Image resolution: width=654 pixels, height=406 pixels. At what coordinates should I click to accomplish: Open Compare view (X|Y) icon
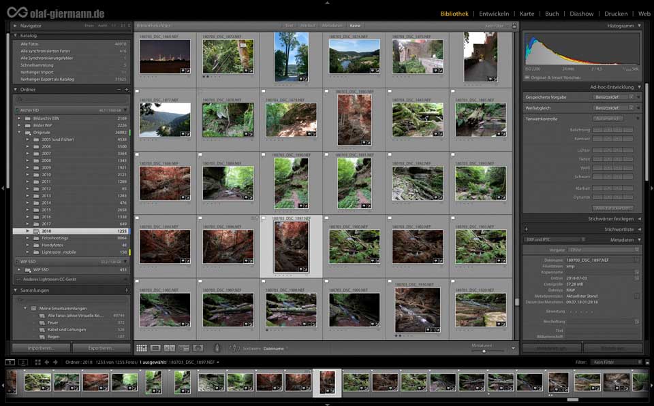coord(170,348)
